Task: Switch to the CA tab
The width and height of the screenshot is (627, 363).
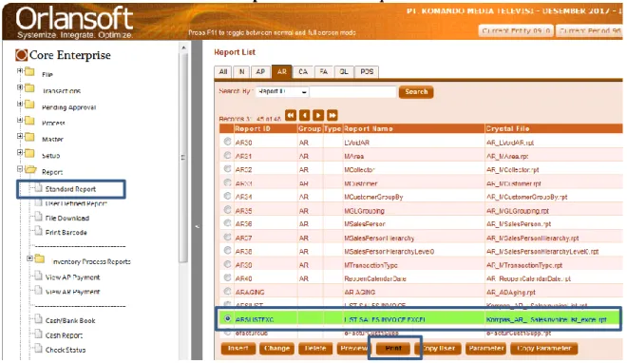Action: (303, 72)
